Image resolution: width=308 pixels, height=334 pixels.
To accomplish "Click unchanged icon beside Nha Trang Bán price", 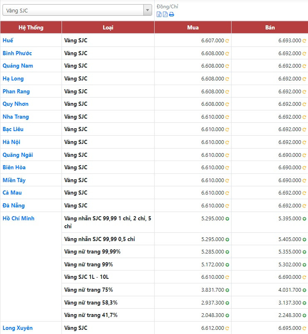I will pyautogui.click(x=304, y=117).
